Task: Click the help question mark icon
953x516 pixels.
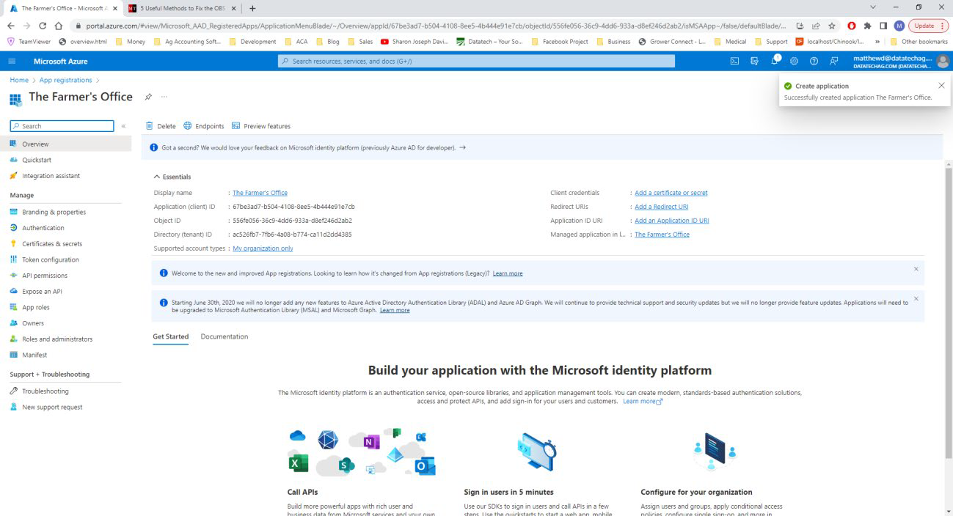Action: coord(814,61)
